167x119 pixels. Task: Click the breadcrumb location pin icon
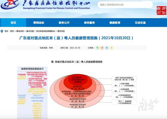(x=2, y=31)
